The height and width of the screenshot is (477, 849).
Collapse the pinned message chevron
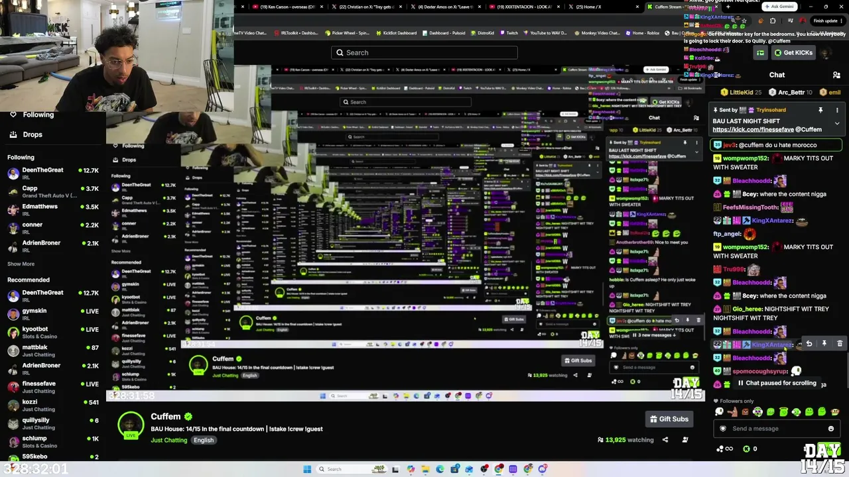[x=837, y=123]
